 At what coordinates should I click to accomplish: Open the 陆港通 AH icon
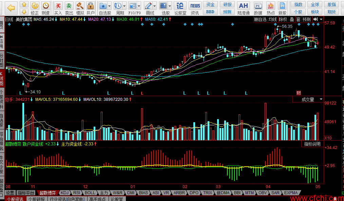tap(243, 6)
